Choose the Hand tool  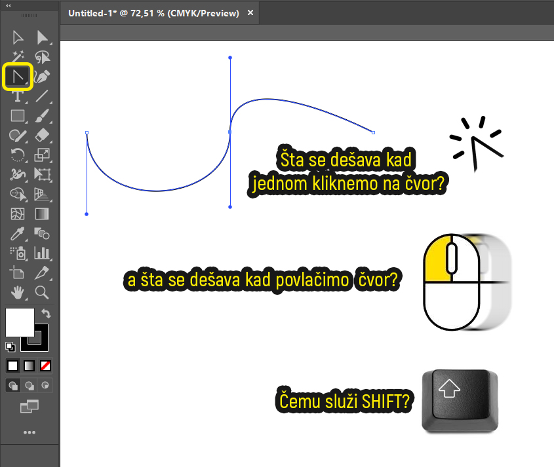click(18, 293)
